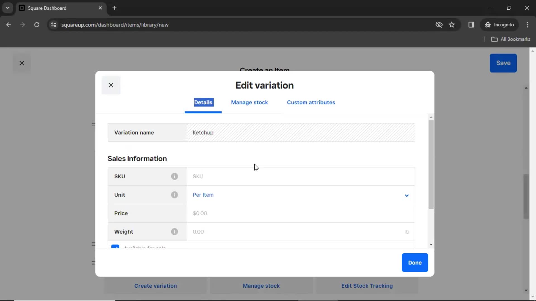View site information icon in address bar

pyautogui.click(x=54, y=25)
